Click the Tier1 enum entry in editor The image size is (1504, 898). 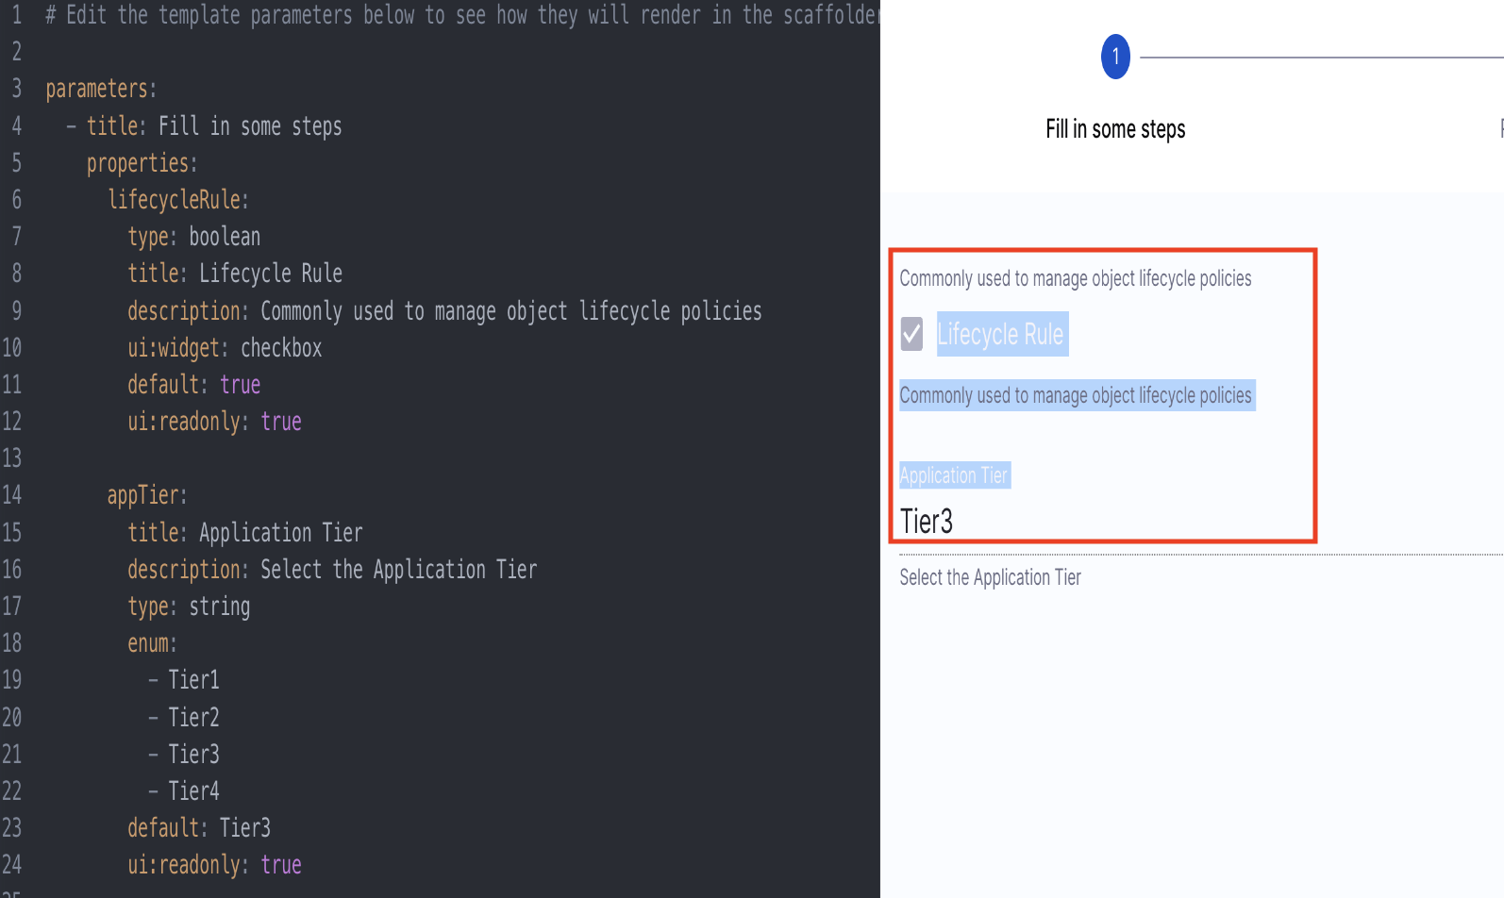pos(193,680)
